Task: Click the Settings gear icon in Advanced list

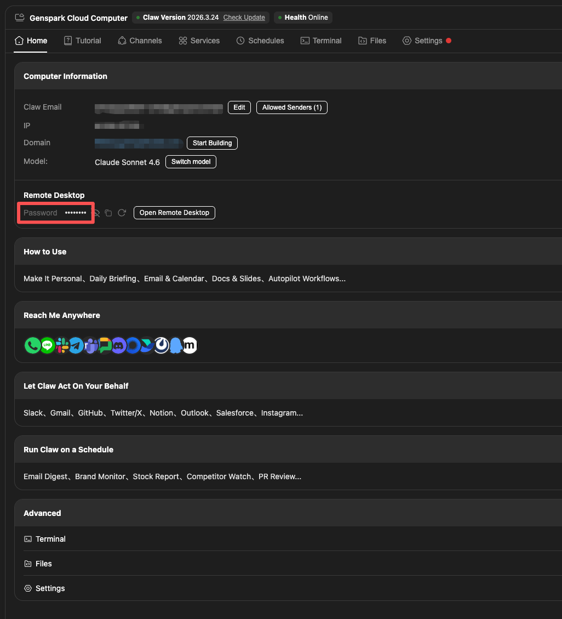Action: pyautogui.click(x=28, y=588)
